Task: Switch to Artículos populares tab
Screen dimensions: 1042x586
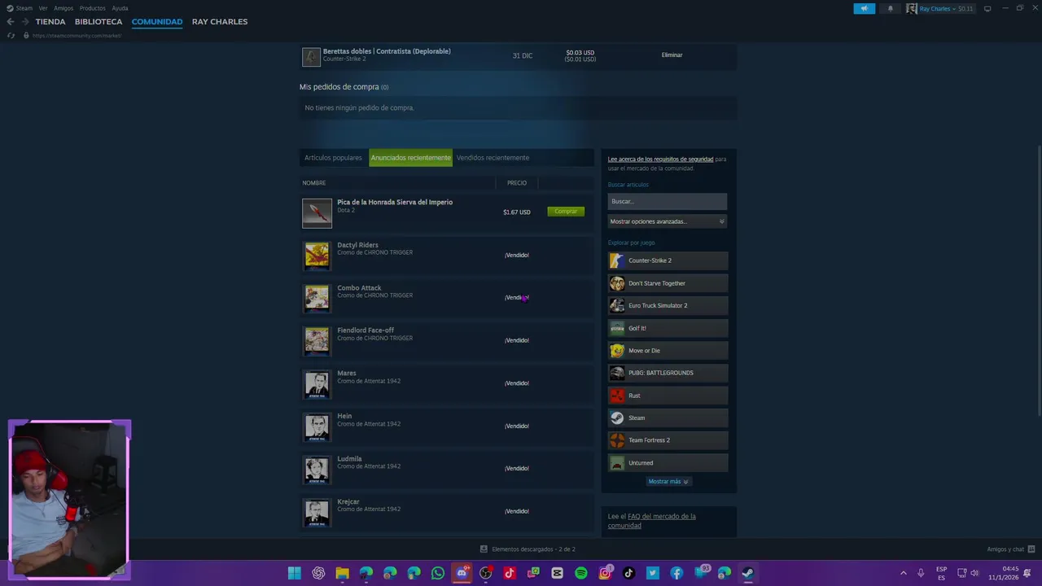Action: [x=333, y=158]
